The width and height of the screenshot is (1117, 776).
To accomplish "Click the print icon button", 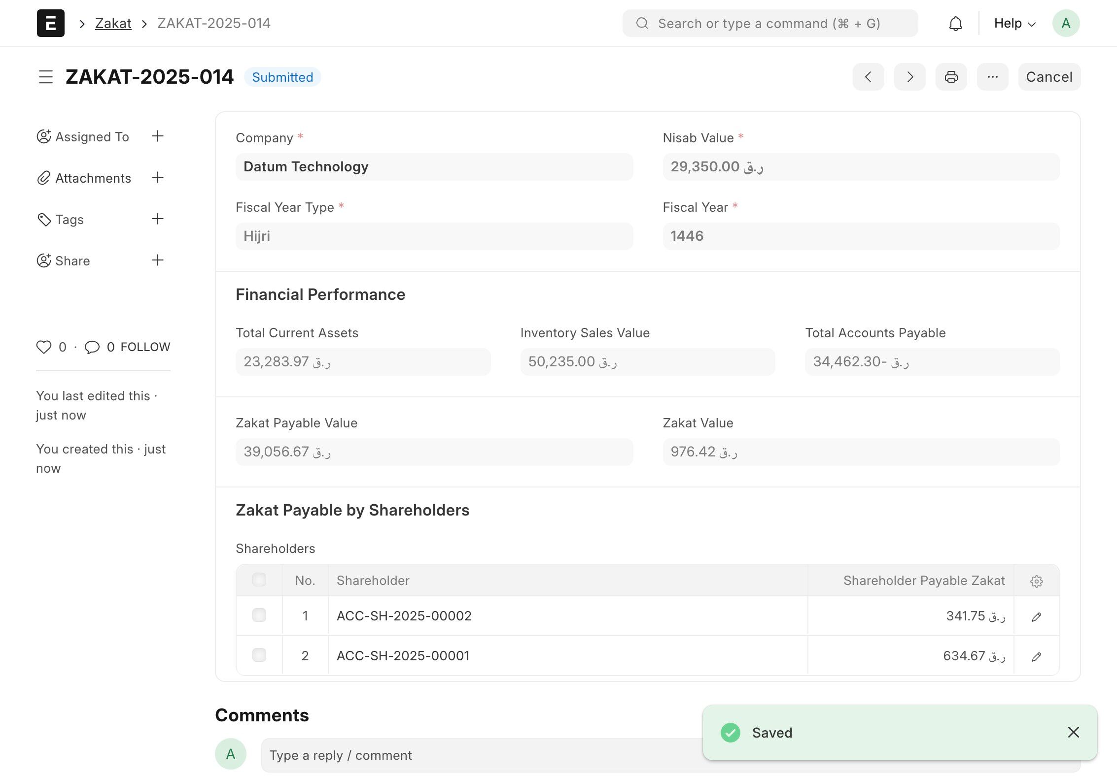I will pyautogui.click(x=951, y=77).
